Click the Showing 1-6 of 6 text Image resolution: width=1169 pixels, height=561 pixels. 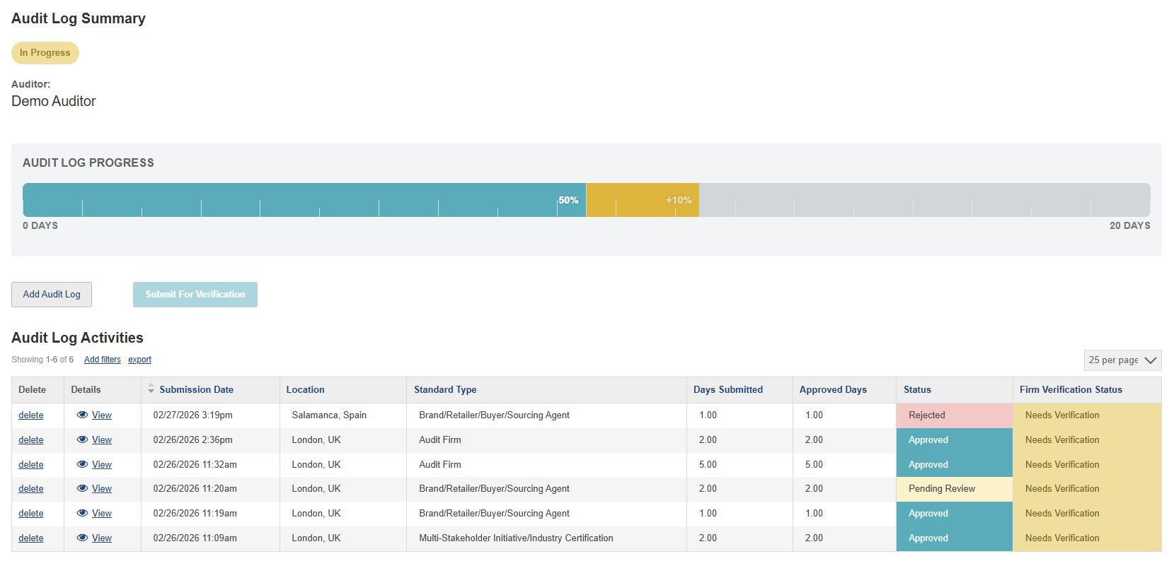click(x=42, y=360)
